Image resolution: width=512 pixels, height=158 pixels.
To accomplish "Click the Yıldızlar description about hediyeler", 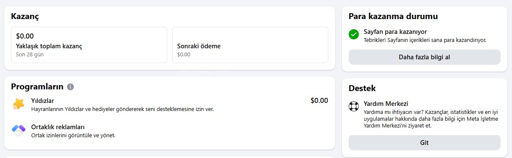I will [x=123, y=109].
